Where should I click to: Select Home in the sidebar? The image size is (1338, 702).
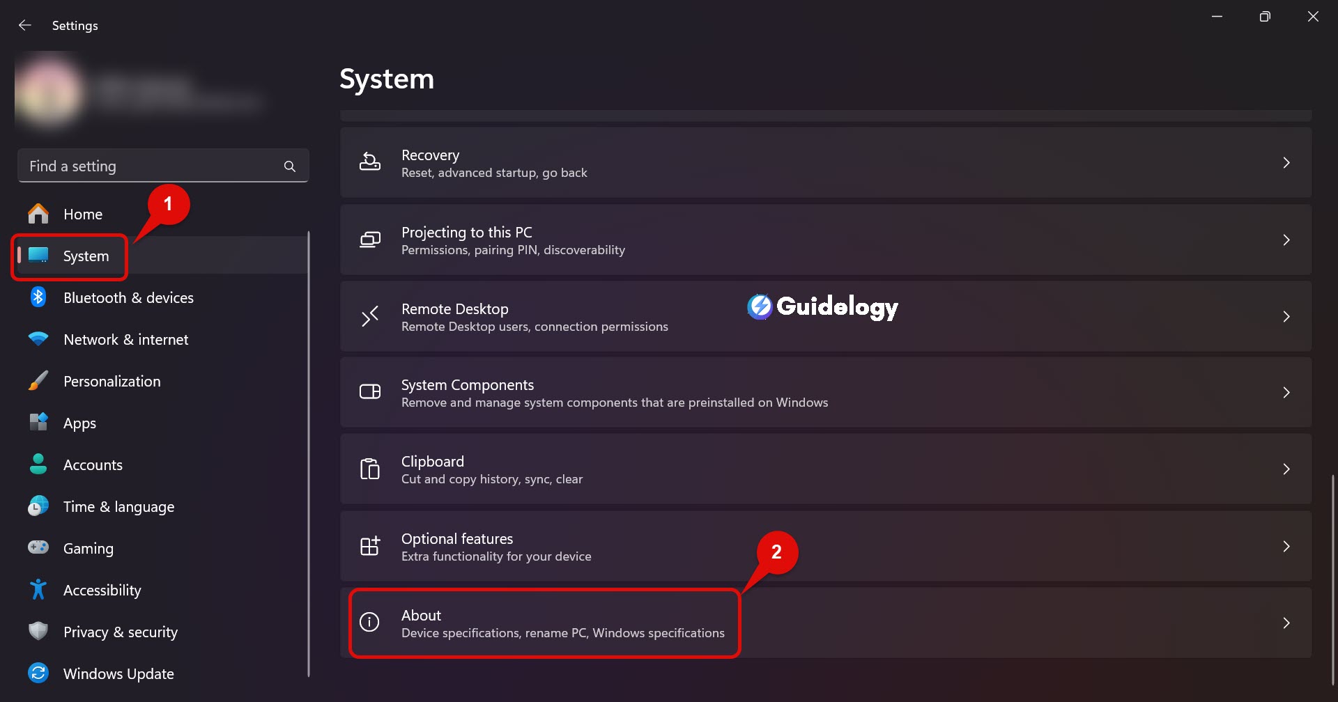83,214
